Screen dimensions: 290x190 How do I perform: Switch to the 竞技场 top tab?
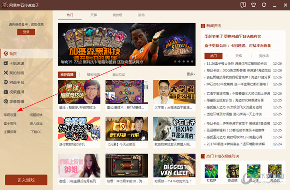(117, 15)
